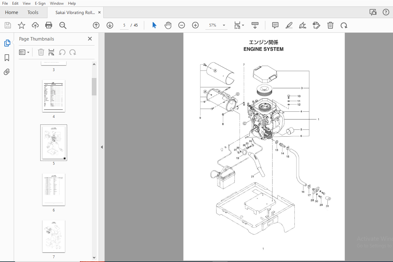Open the Window menu
393x262 pixels.
click(x=57, y=3)
